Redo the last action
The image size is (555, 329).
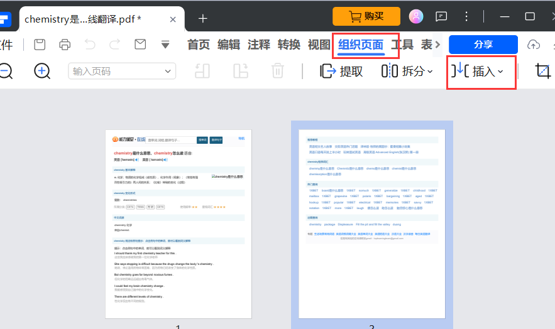tap(114, 45)
